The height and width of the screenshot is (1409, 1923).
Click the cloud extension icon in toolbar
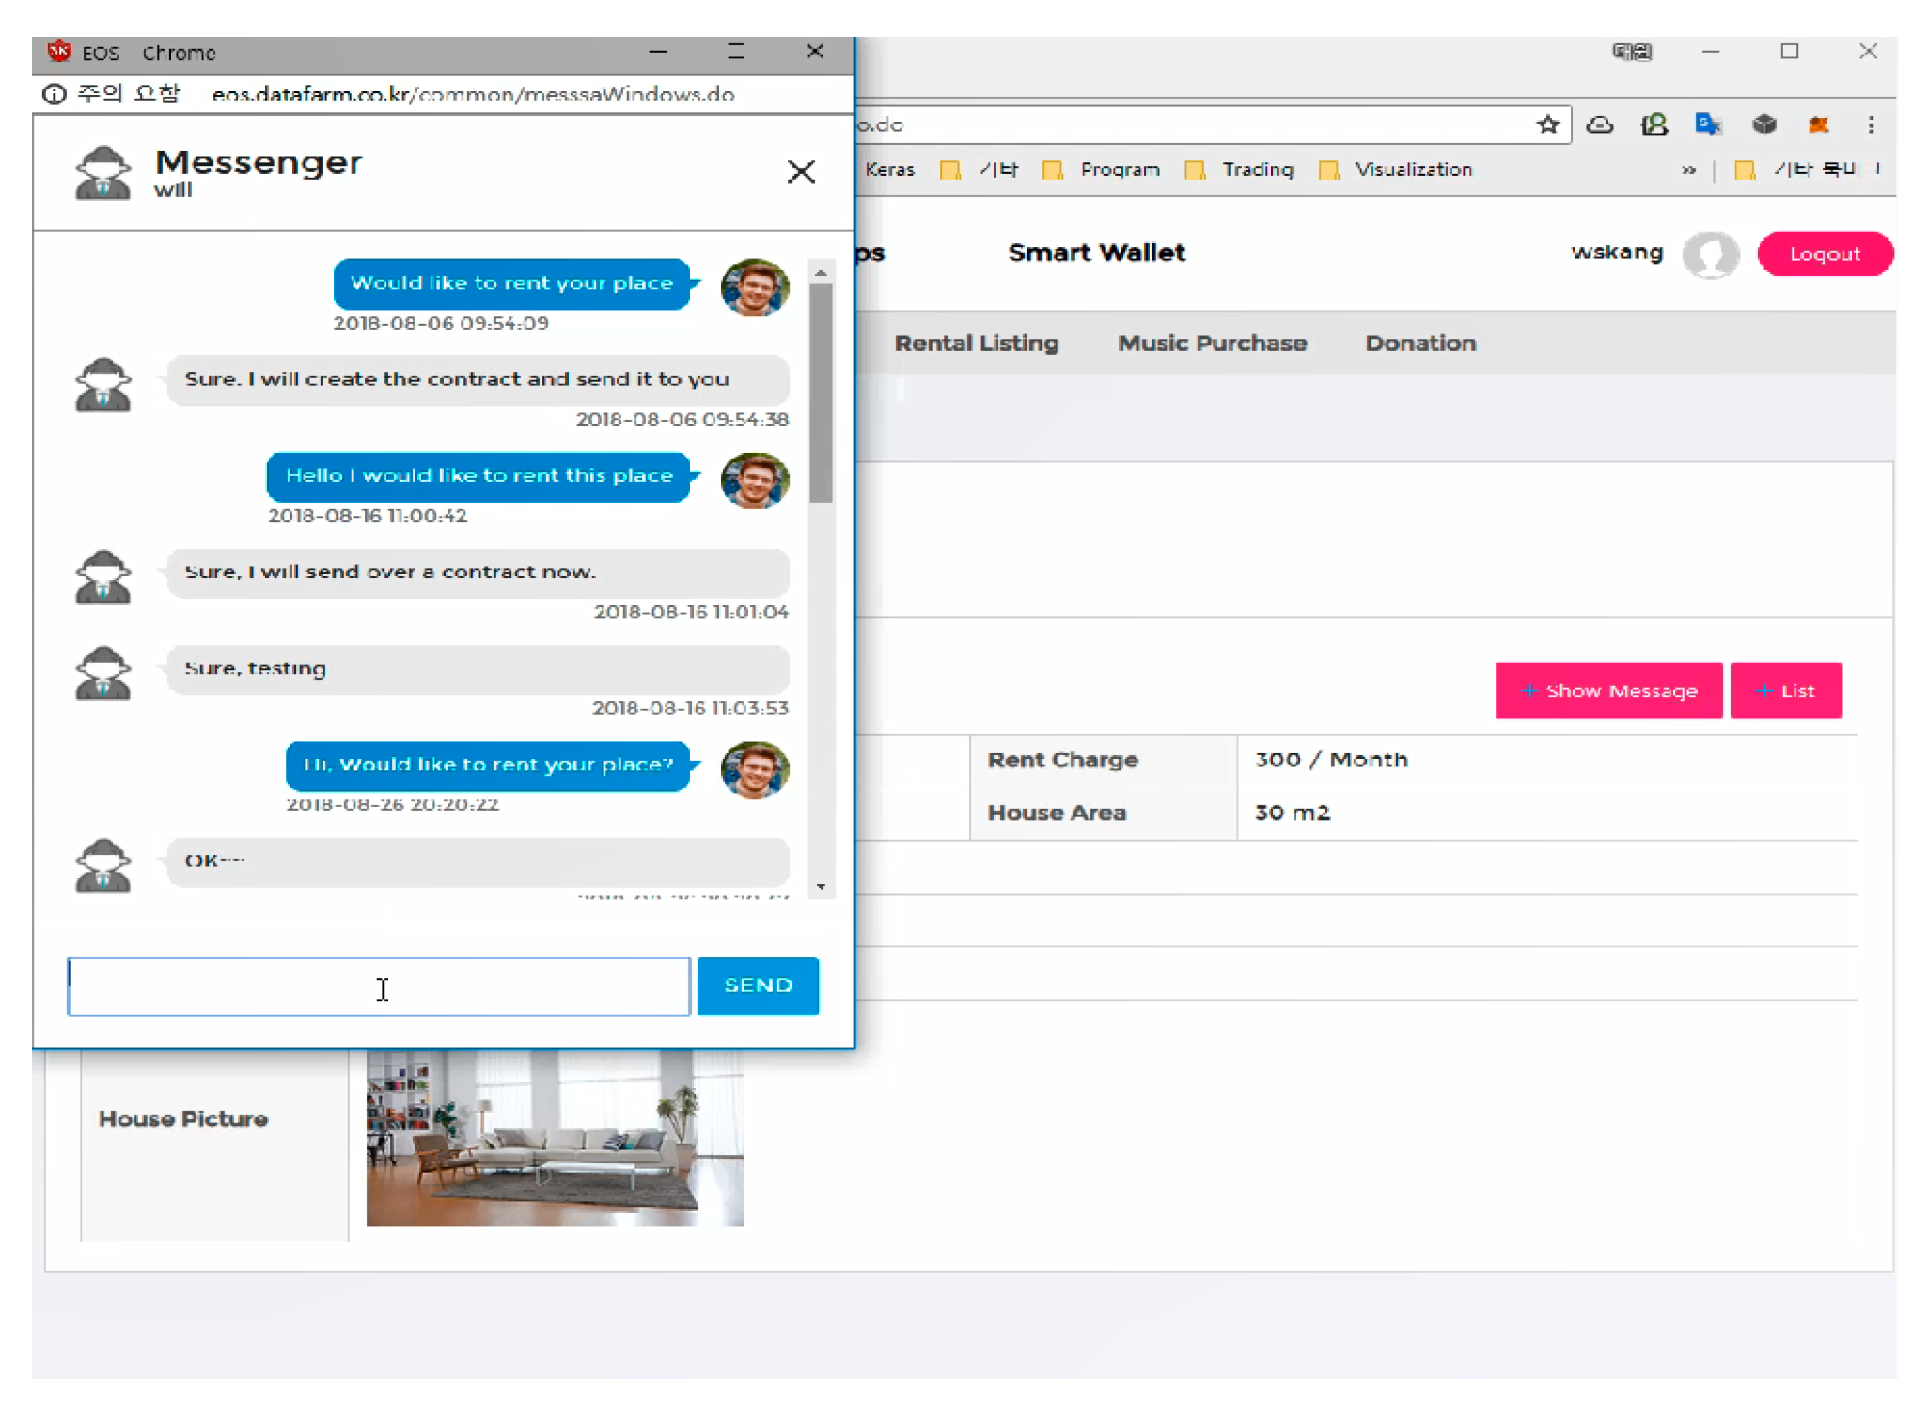pos(1599,126)
